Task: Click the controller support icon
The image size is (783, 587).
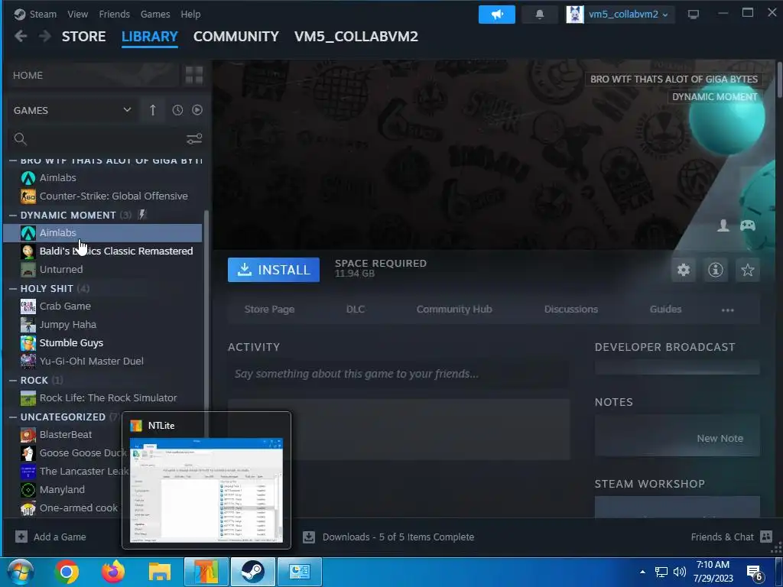Action: pyautogui.click(x=748, y=225)
